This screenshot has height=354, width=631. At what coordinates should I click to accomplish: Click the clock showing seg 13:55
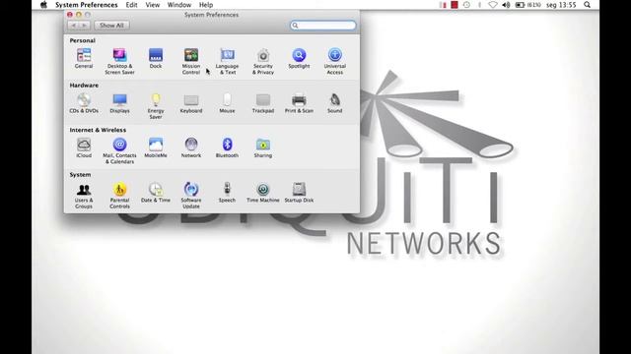pyautogui.click(x=561, y=5)
